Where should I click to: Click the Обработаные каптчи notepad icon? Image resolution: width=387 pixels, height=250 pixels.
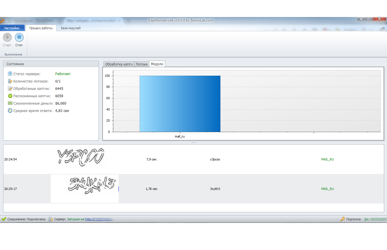[10, 88]
